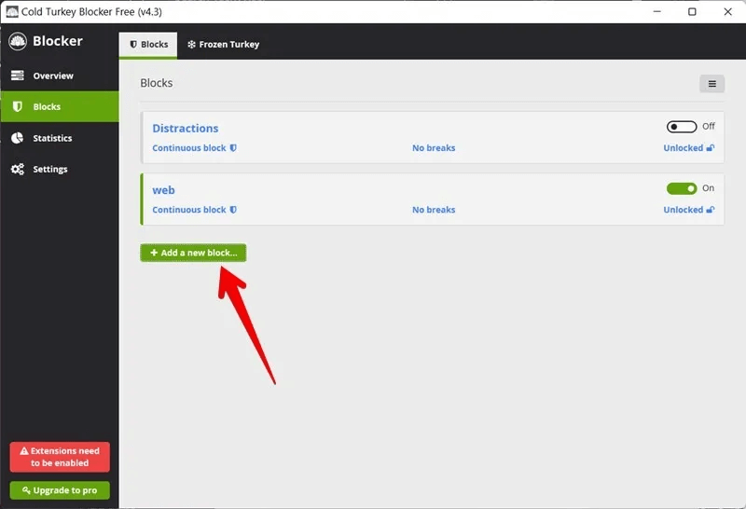Minimize the Cold Turkey Blocker window
The image size is (746, 509).
tap(657, 11)
